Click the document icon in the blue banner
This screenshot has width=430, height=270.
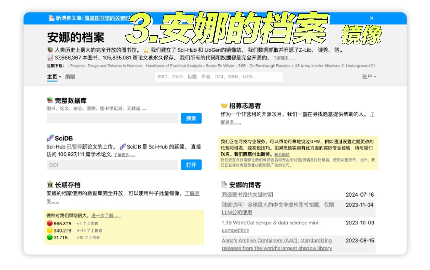coord(51,18)
